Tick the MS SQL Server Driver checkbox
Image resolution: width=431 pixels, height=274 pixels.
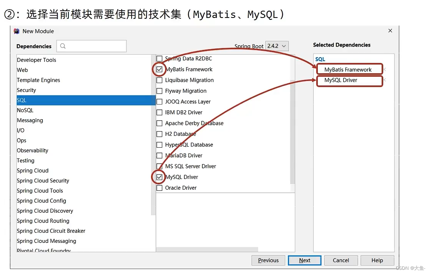click(x=159, y=166)
